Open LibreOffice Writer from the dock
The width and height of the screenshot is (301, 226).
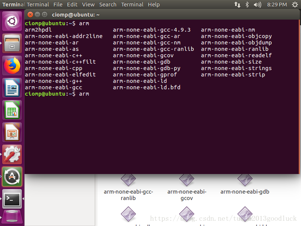[12, 88]
